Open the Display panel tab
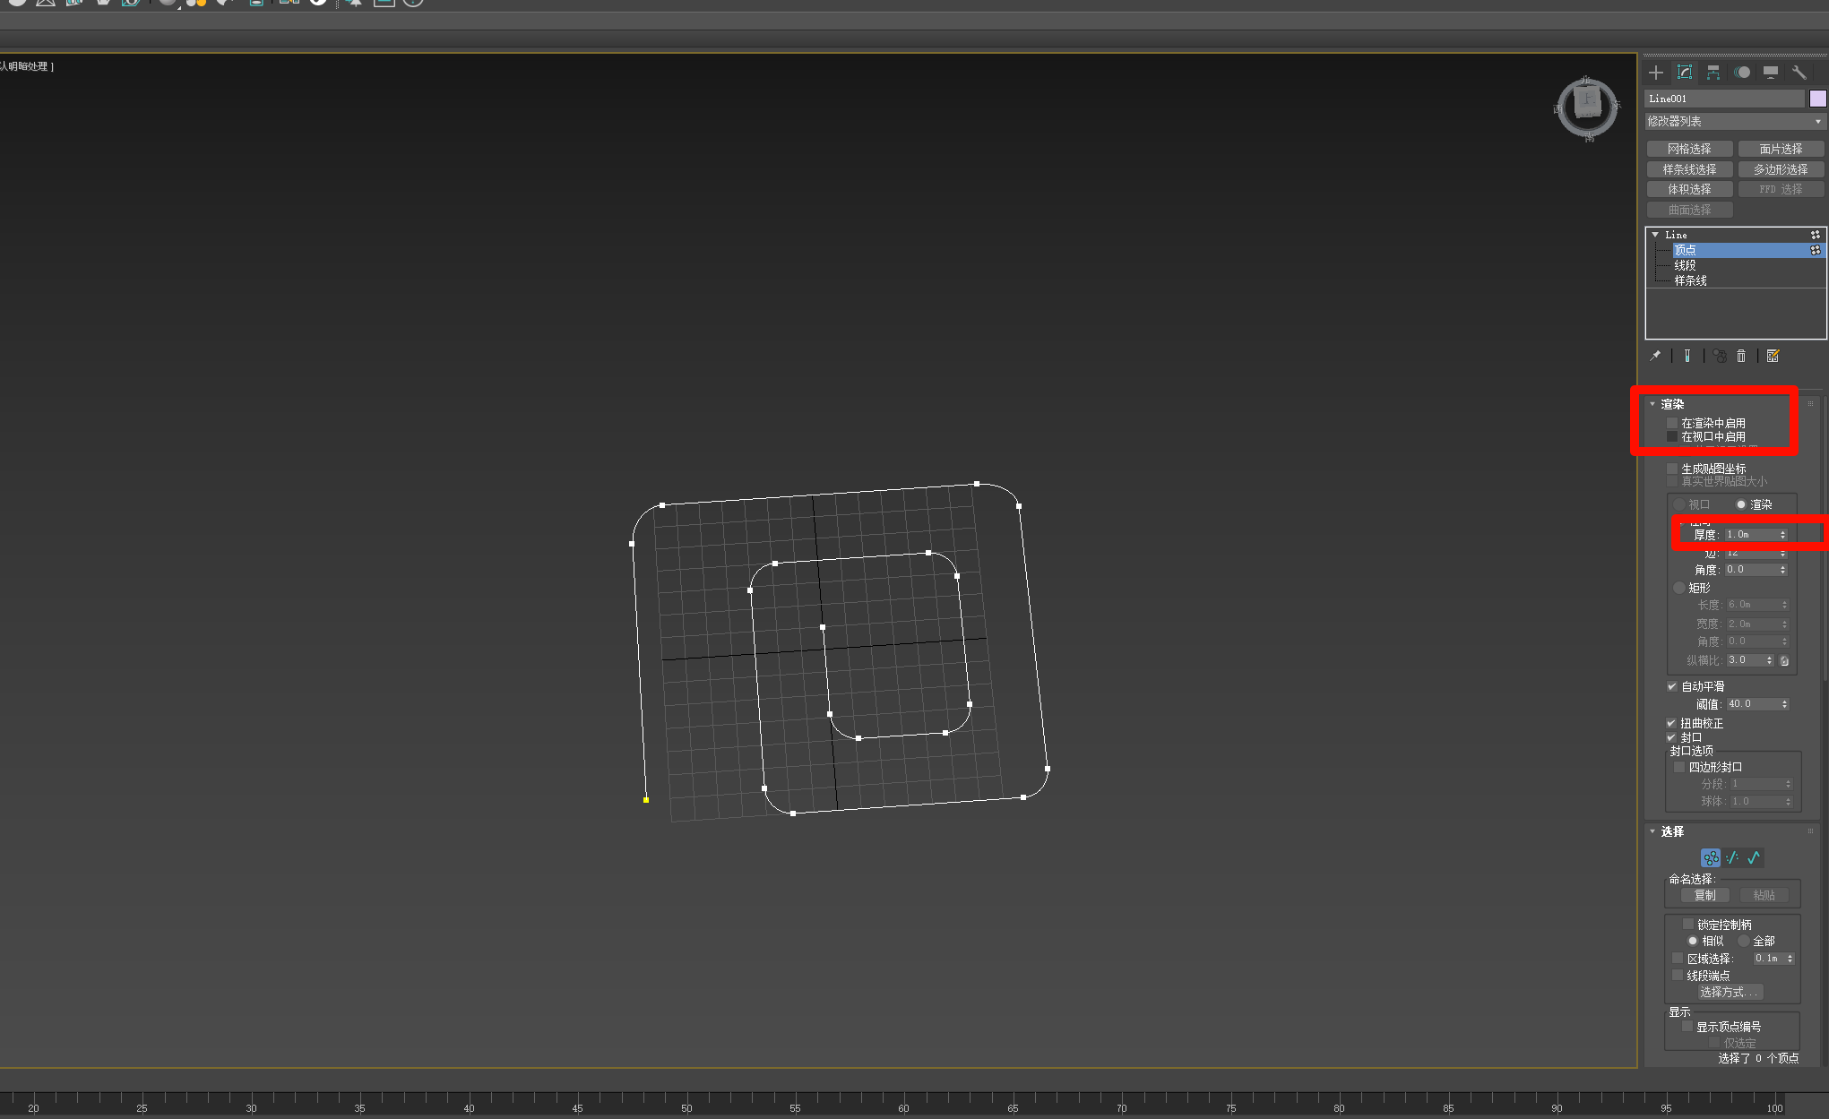Viewport: 1829px width, 1119px height. [1771, 73]
